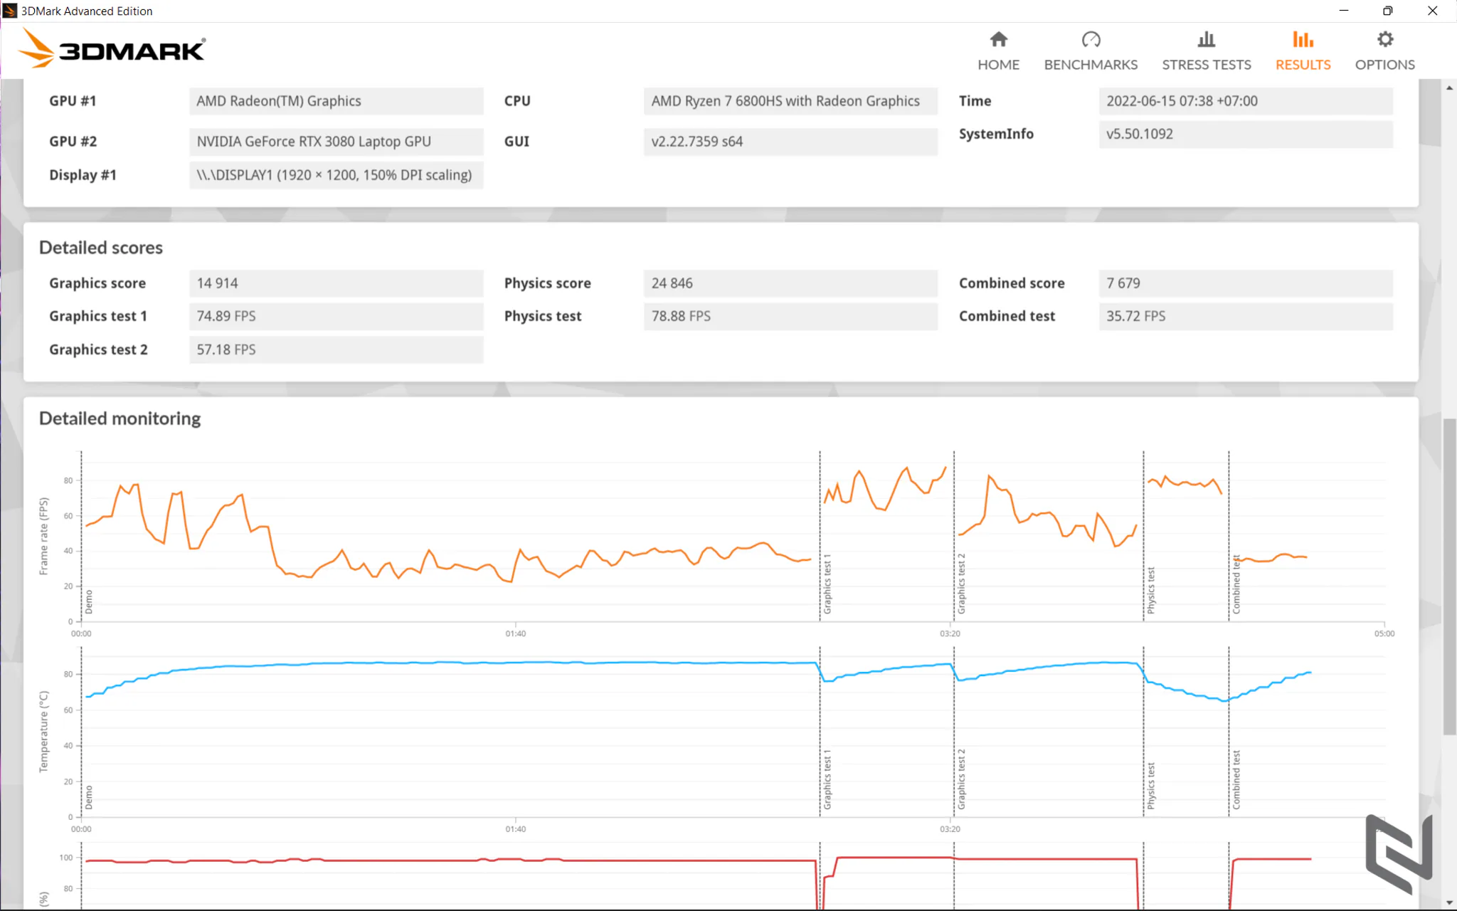Click the scrollbar up arrow
Image resolution: width=1457 pixels, height=911 pixels.
pos(1449,88)
